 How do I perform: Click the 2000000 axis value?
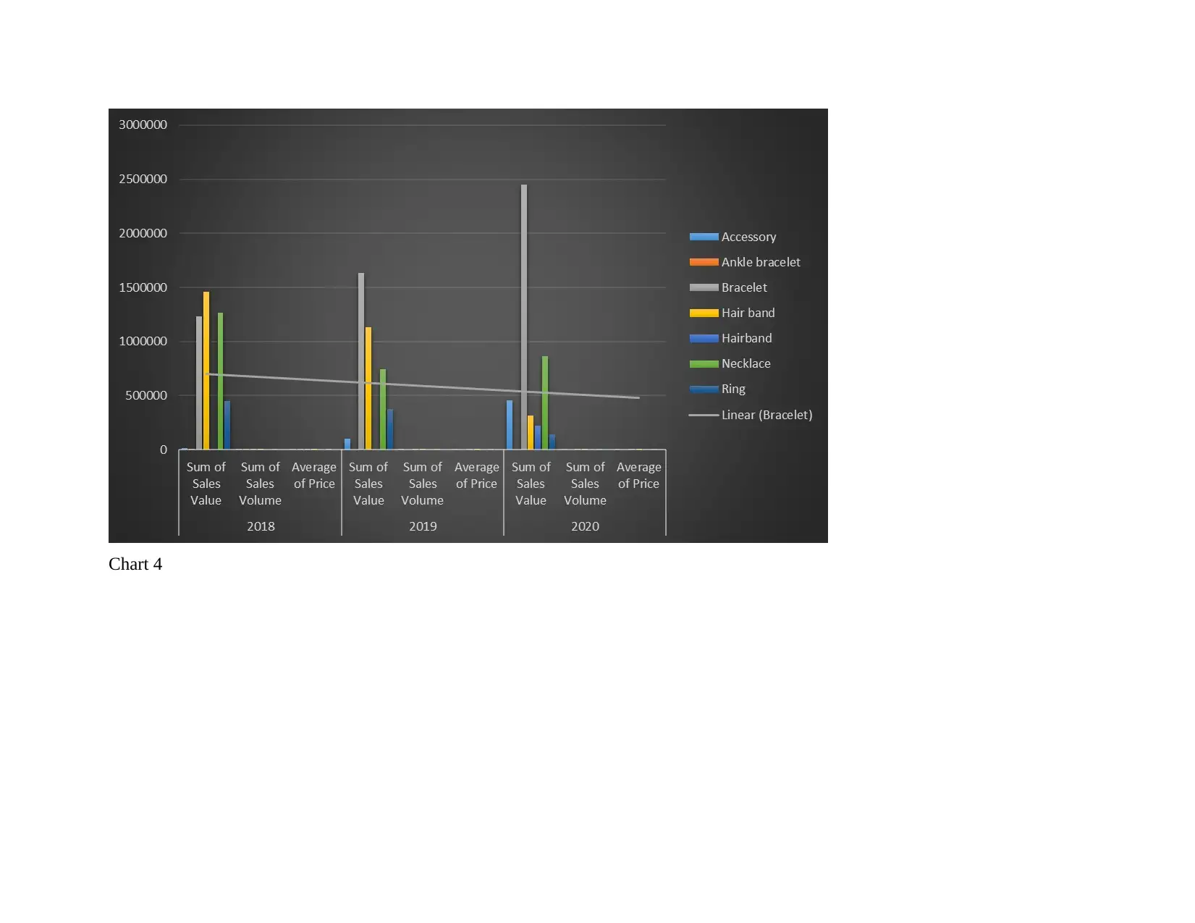pyautogui.click(x=143, y=233)
